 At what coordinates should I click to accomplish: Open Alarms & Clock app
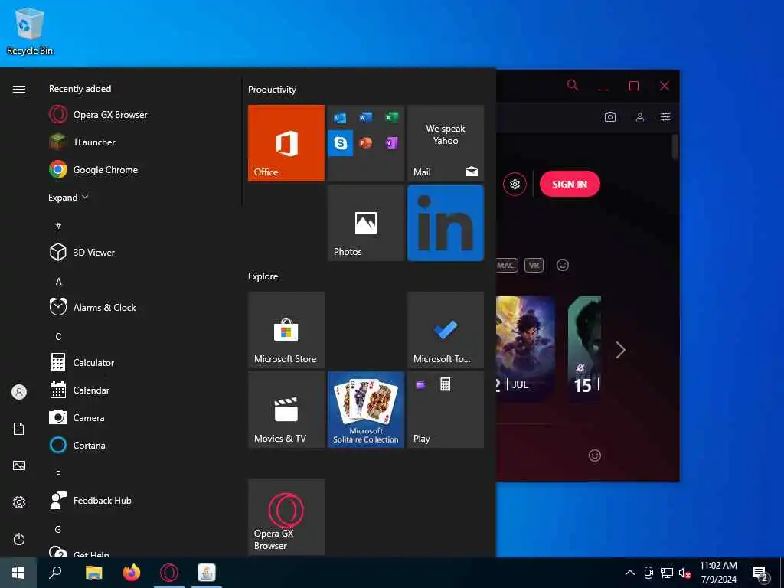pyautogui.click(x=93, y=307)
